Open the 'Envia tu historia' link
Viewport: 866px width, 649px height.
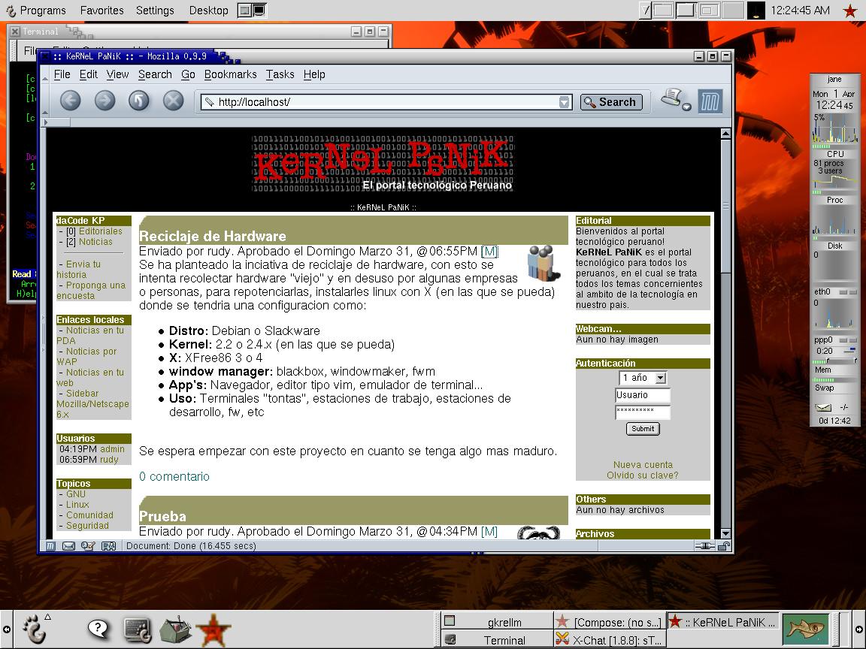point(79,270)
